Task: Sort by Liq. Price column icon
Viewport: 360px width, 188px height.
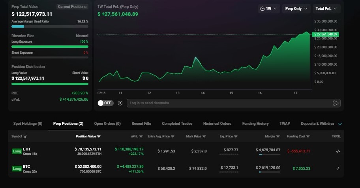Action: pos(236,137)
